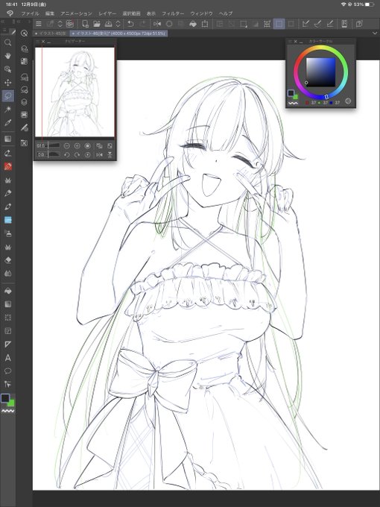Toggle the highlighted snap button in command bar
This screenshot has width=380, height=507.
pos(279,24)
